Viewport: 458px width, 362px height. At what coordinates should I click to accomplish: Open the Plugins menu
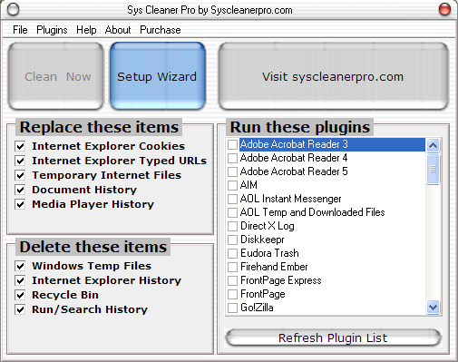[x=52, y=30]
